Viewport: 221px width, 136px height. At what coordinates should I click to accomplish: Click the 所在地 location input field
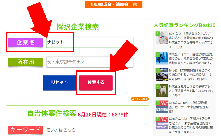90,62
